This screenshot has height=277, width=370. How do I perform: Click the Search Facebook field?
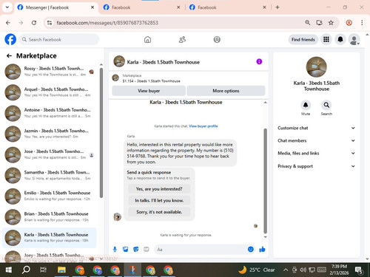59,39
